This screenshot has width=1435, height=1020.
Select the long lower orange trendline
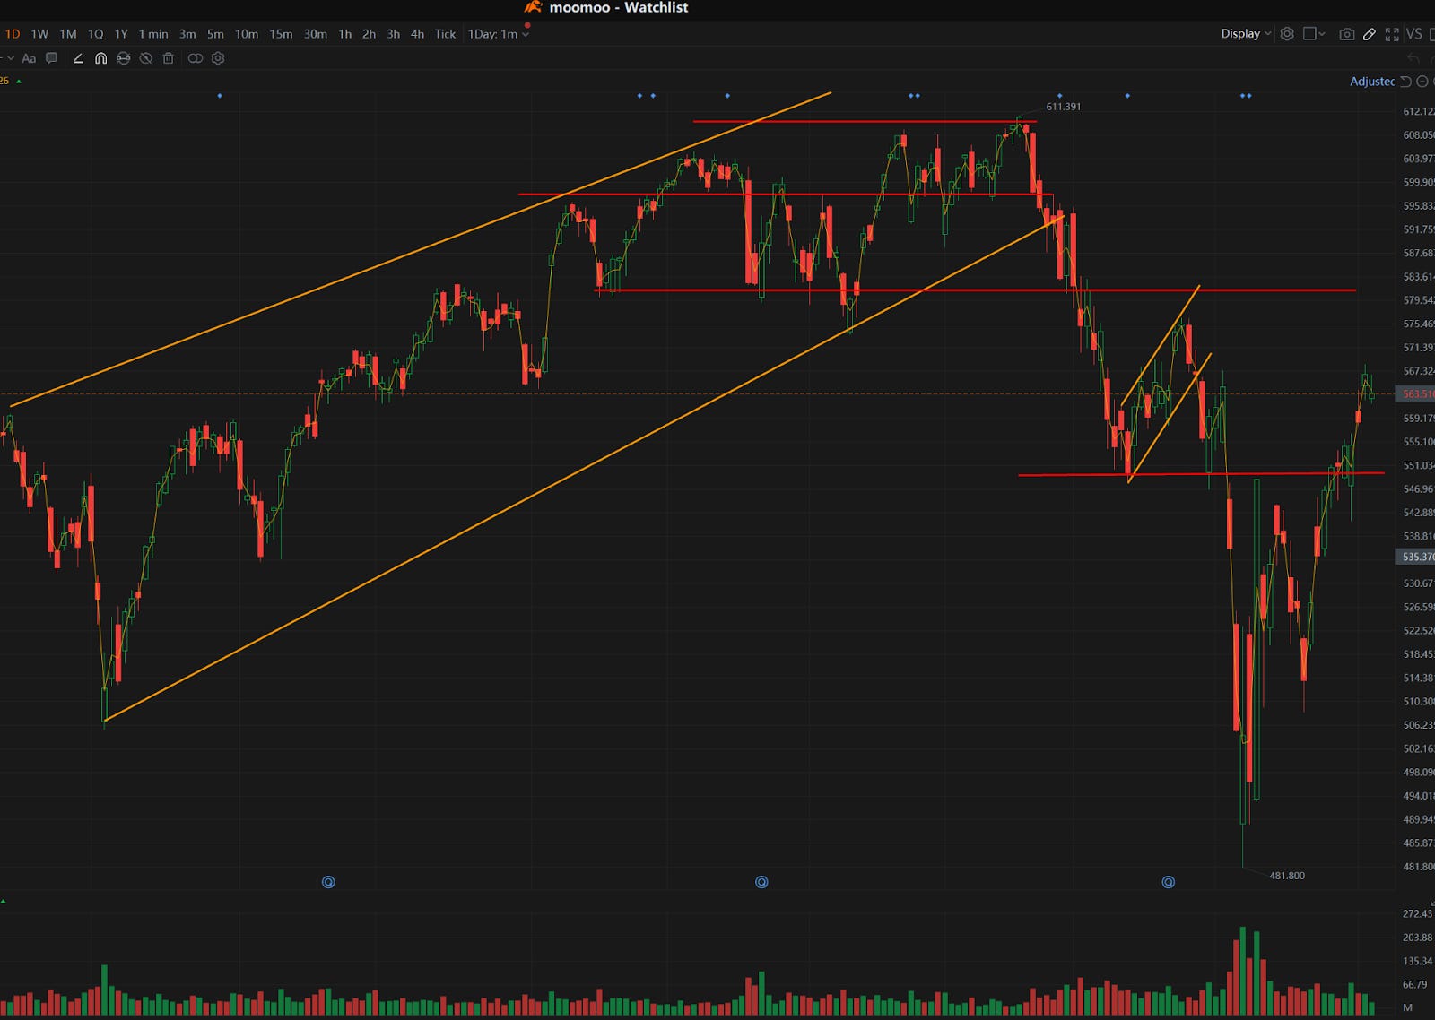(583, 468)
